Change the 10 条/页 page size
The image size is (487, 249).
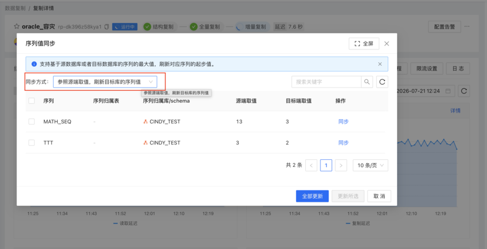pos(370,165)
